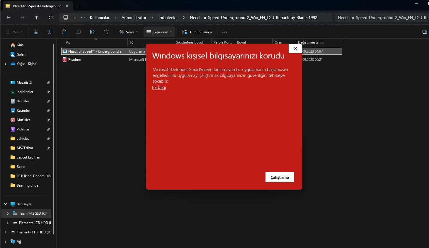
Task: Expand the Team M.2 SSD (C:) drive
Action: coord(8,213)
